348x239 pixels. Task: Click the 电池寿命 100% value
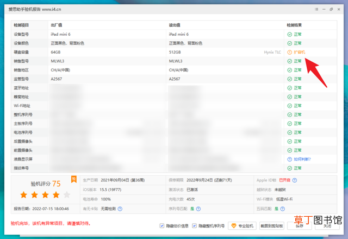(x=105, y=199)
